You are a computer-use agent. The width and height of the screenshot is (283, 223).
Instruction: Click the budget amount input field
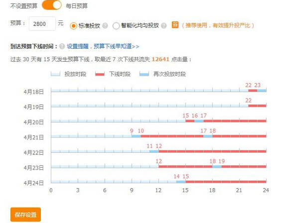[x=42, y=24]
